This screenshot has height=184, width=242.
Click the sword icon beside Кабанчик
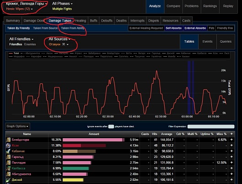point(8,152)
